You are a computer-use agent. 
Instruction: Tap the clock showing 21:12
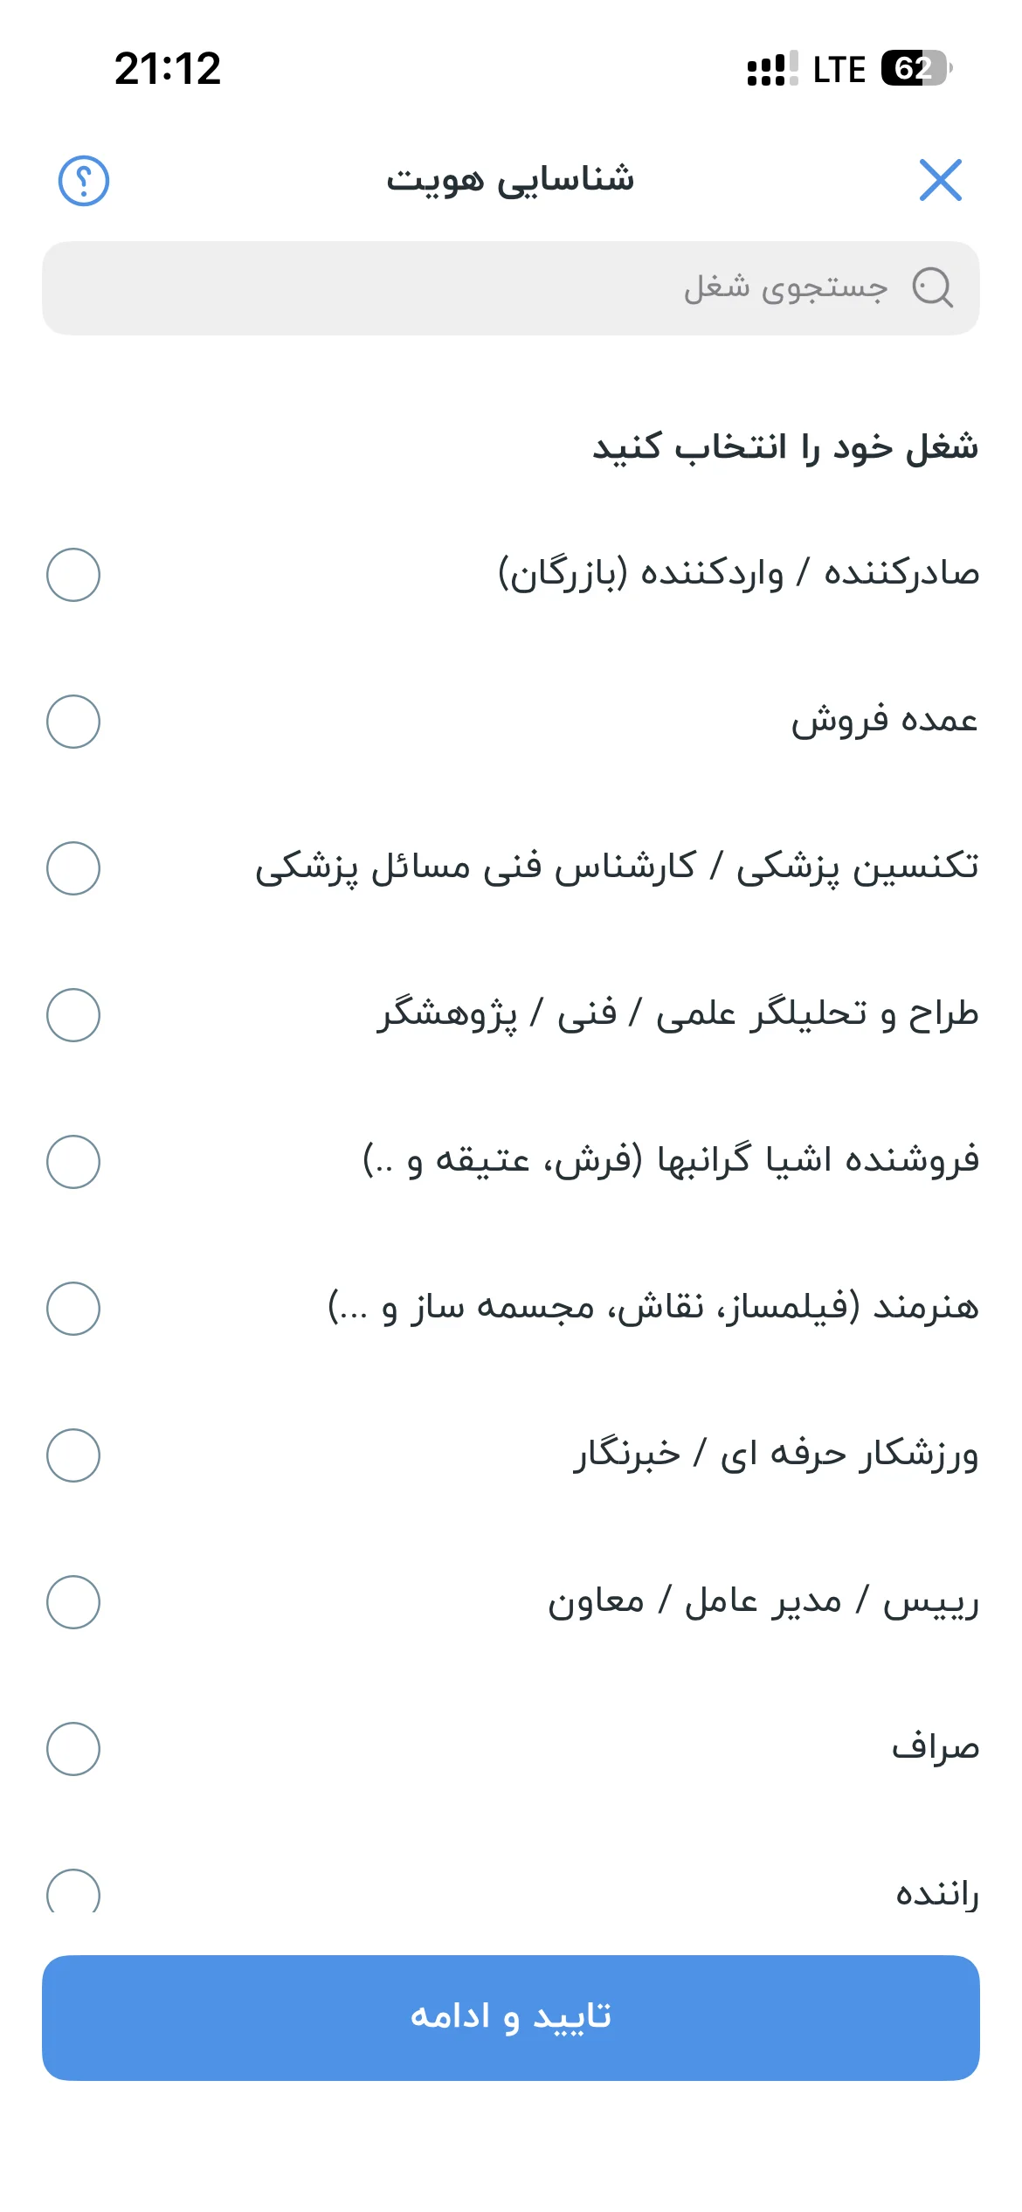pyautogui.click(x=168, y=69)
